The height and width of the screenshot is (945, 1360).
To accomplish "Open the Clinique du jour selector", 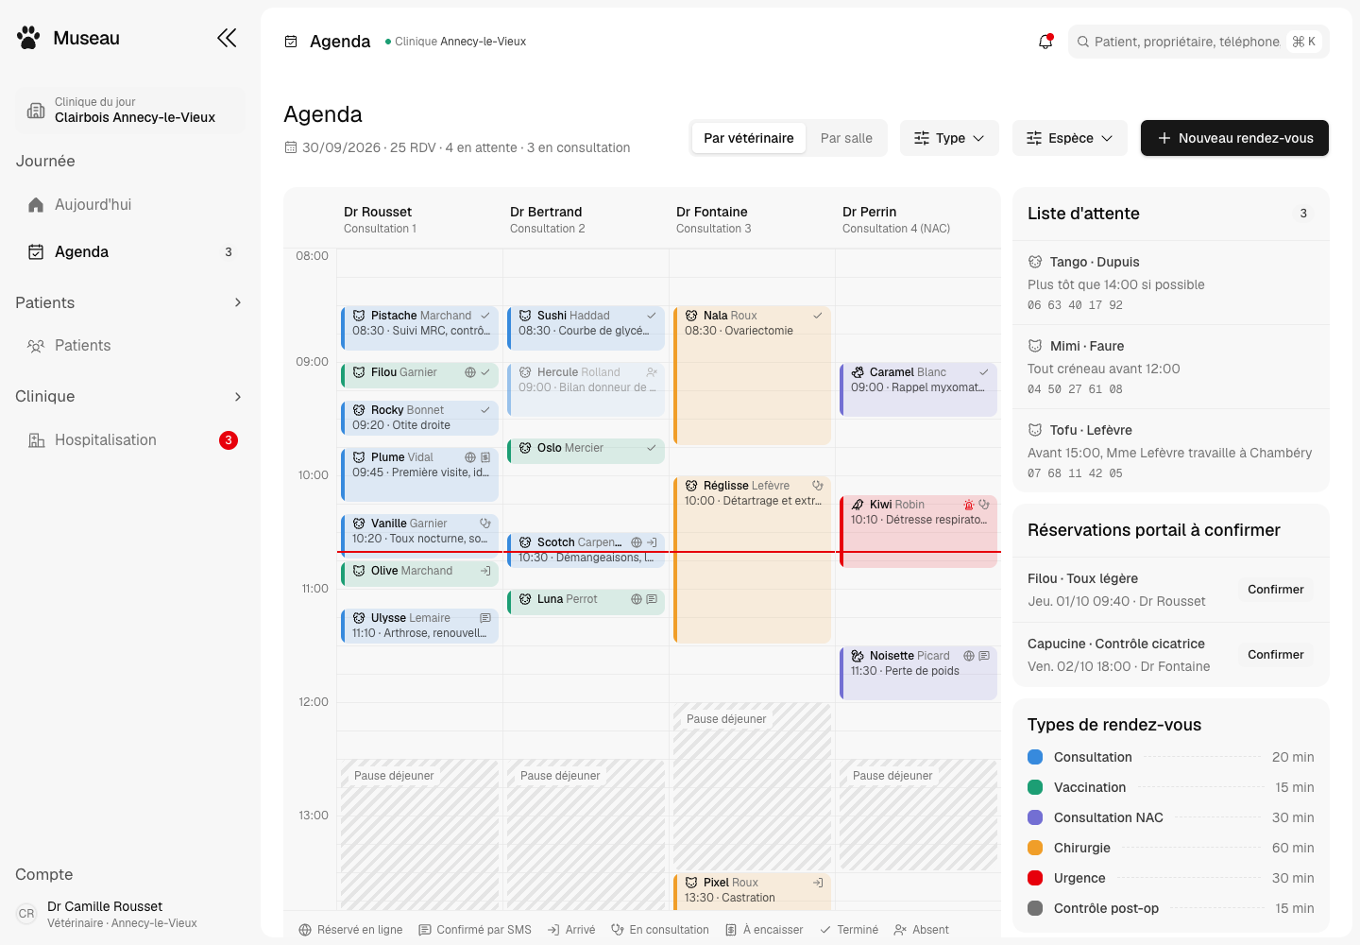I will [x=130, y=110].
